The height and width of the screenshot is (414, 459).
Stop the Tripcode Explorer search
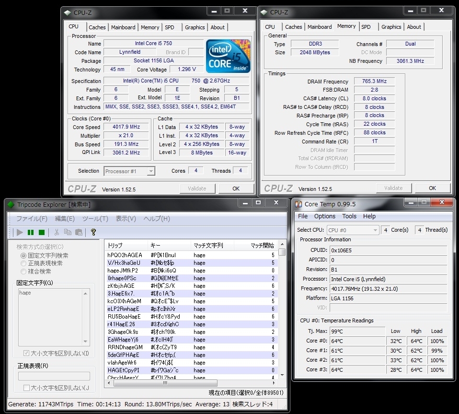click(42, 232)
